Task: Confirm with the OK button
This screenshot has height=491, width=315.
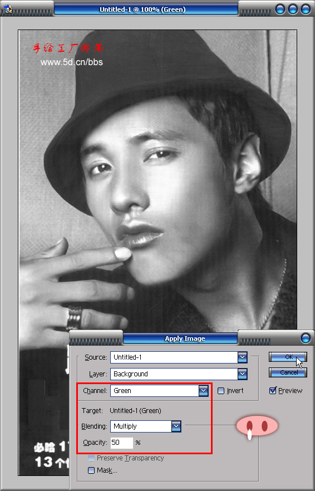Action: click(x=288, y=357)
